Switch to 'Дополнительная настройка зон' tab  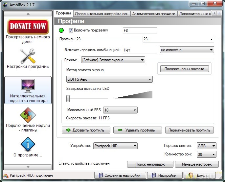[101, 14]
